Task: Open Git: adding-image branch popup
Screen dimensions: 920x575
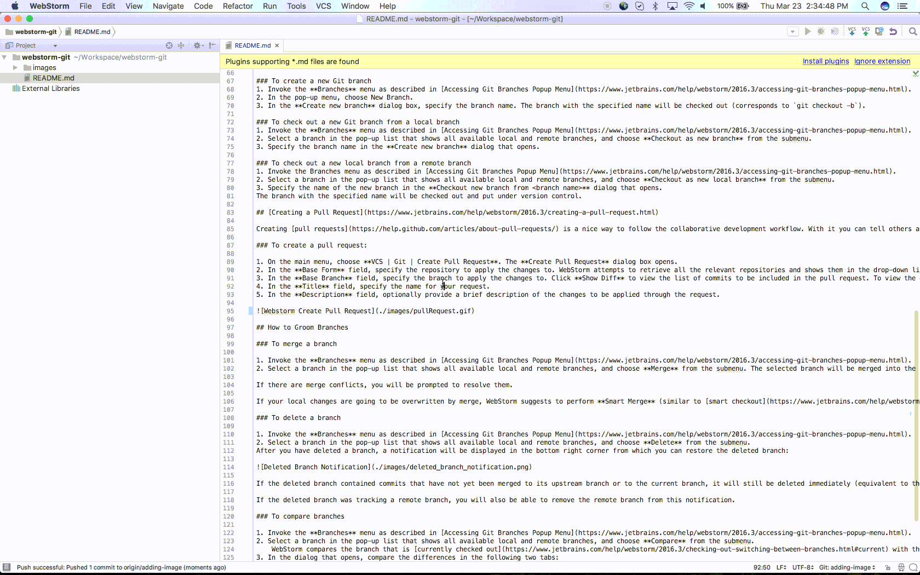Action: pos(847,567)
